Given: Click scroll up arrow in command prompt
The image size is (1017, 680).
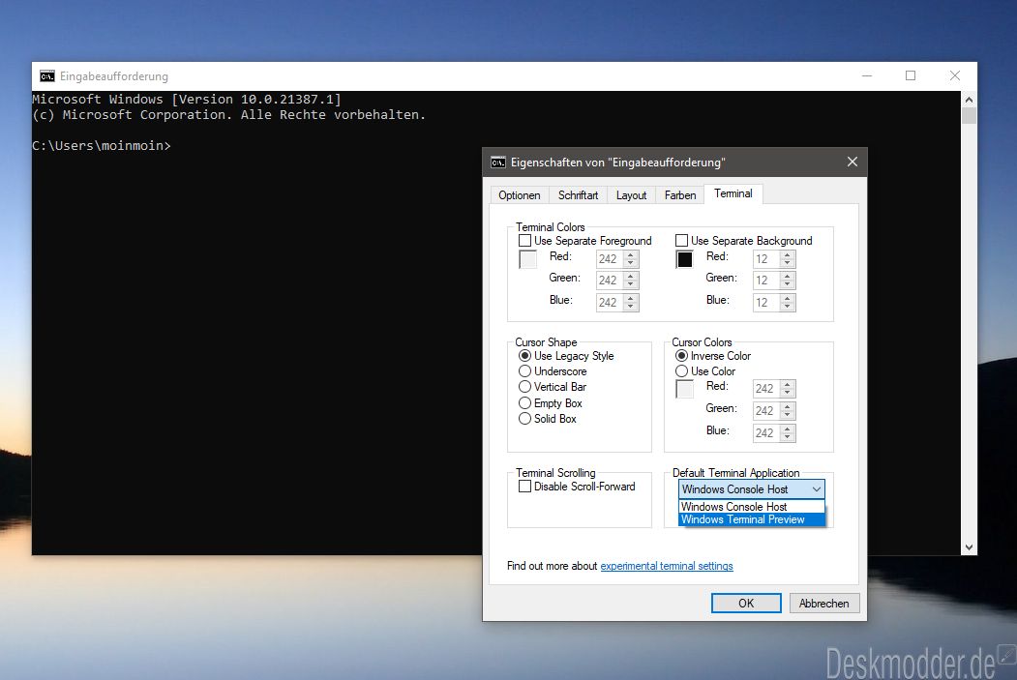Looking at the screenshot, I should click(x=969, y=100).
